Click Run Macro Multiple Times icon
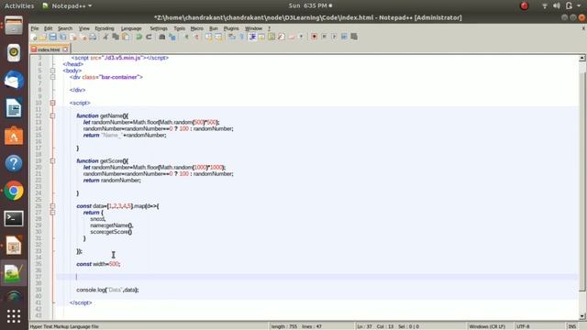 pyautogui.click(x=344, y=37)
